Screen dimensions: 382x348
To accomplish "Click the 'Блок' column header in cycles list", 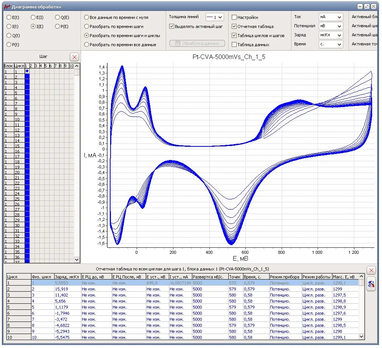I will click(9, 66).
